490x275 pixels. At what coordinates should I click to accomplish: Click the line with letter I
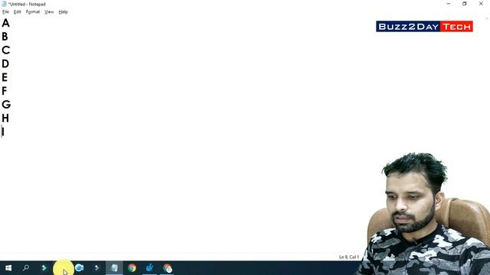pyautogui.click(x=3, y=132)
